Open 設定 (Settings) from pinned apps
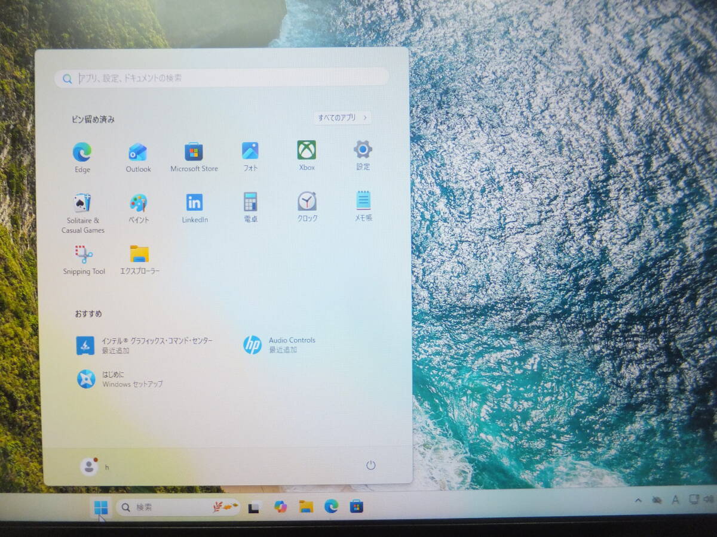Screen dimensions: 717x537 pyautogui.click(x=363, y=156)
